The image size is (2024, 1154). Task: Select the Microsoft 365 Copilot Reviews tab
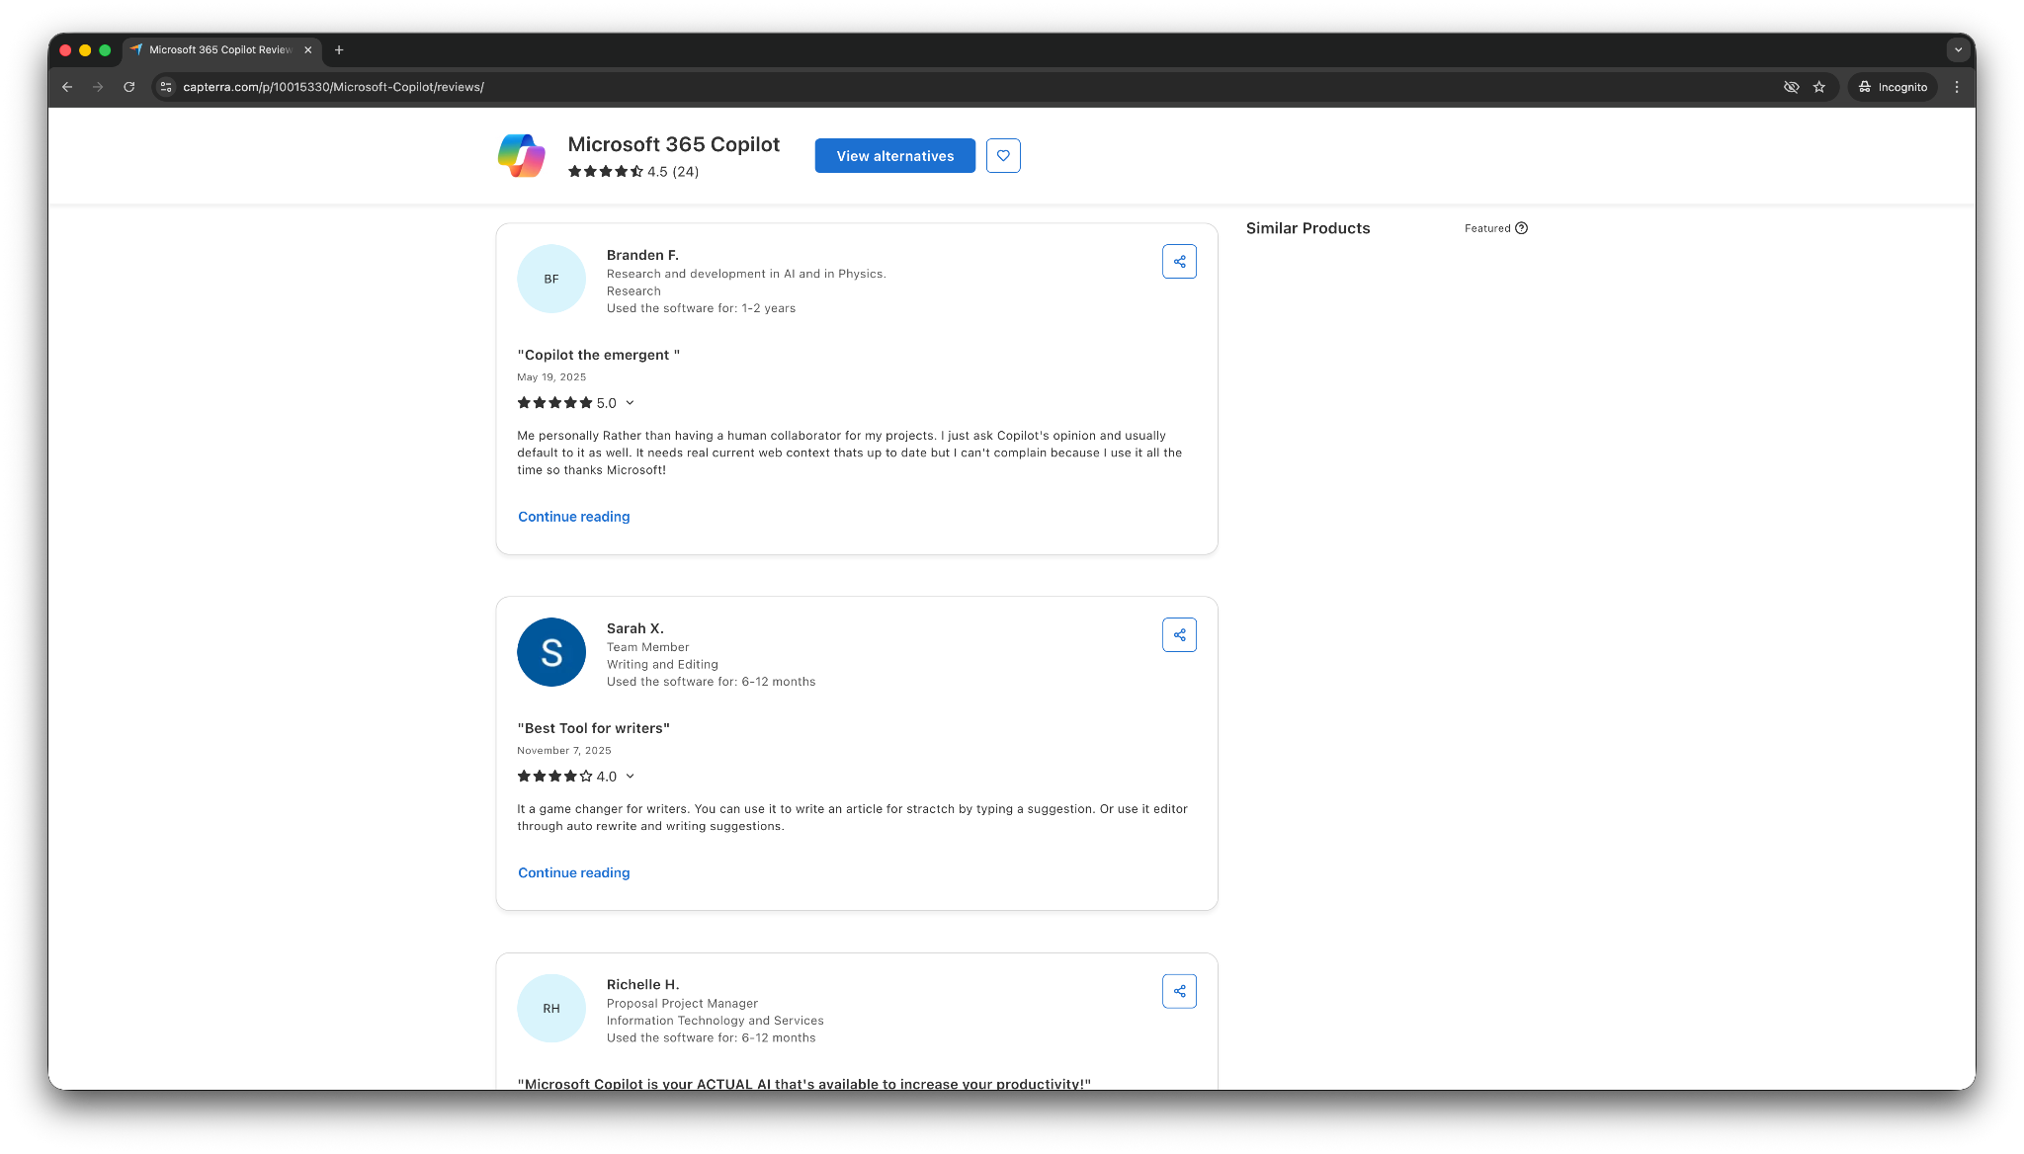click(219, 49)
